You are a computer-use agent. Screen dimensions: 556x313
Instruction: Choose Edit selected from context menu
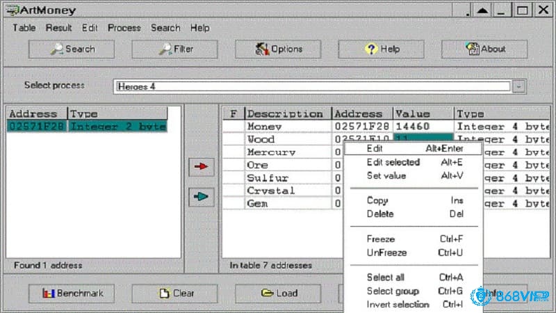[x=413, y=162]
